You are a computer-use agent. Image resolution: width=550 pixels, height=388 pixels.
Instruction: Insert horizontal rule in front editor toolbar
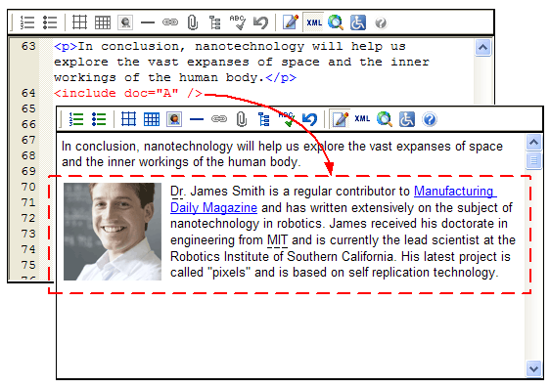tap(197, 119)
